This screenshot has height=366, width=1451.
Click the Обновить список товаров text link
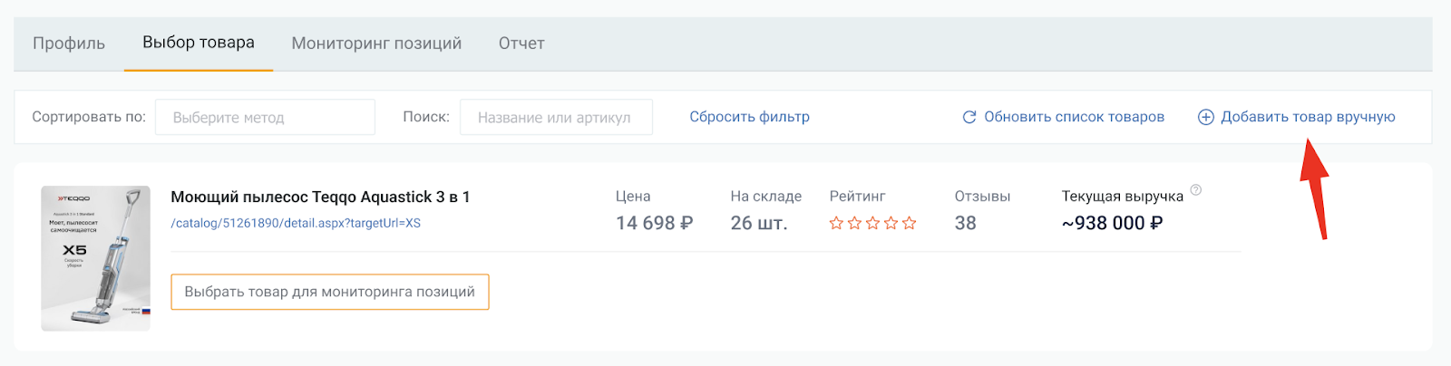[1074, 117]
